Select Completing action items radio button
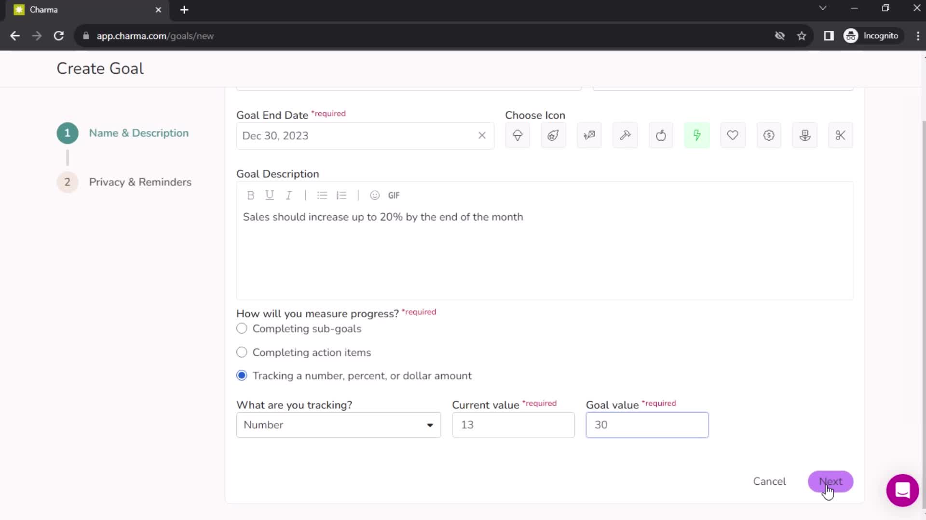 click(x=241, y=352)
